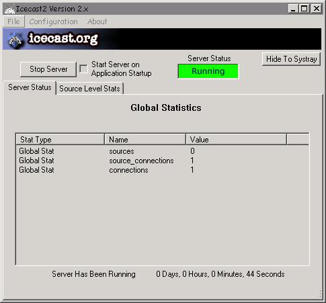Click the icecast.org logo icon in banner
Viewport: 326px width, 303px height.
[15, 40]
